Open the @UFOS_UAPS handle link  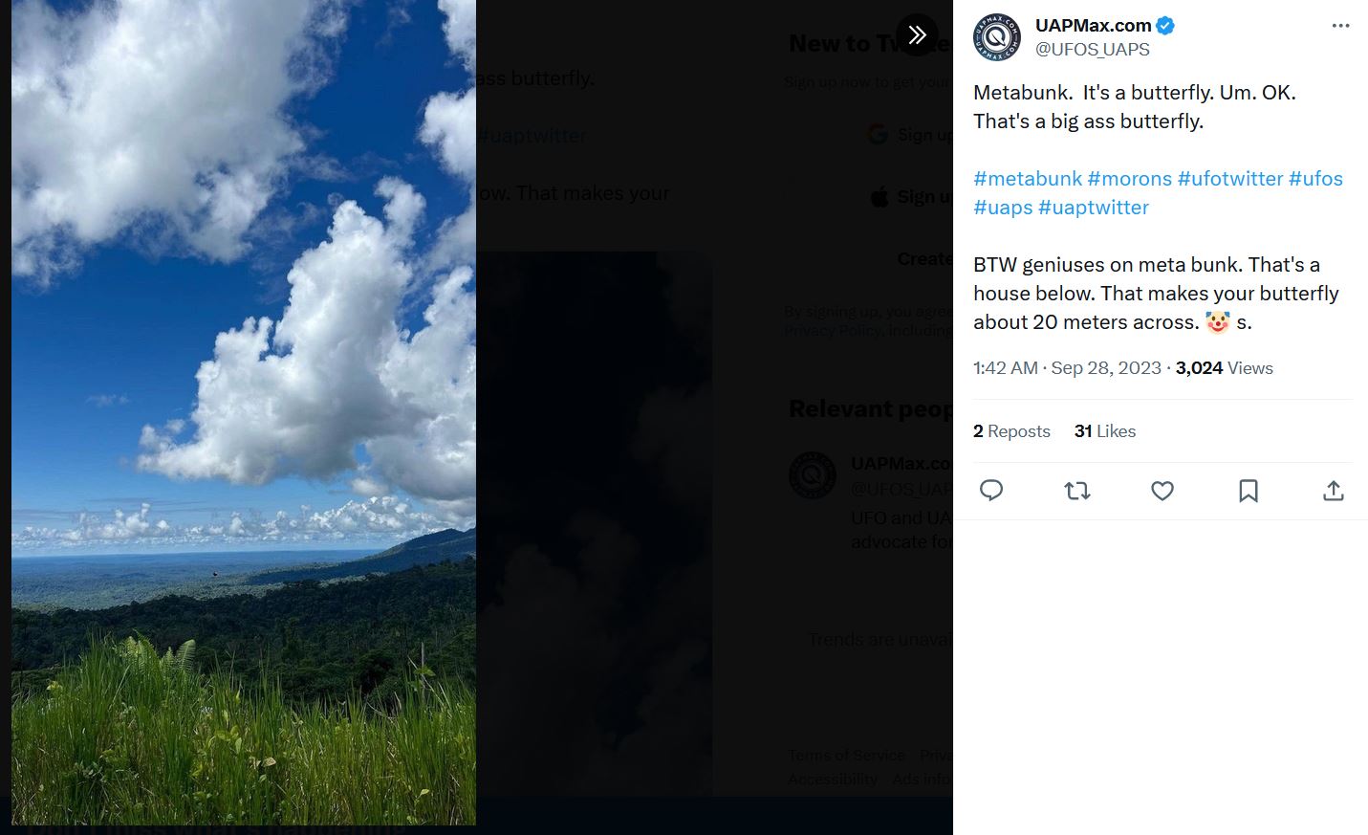(1092, 49)
